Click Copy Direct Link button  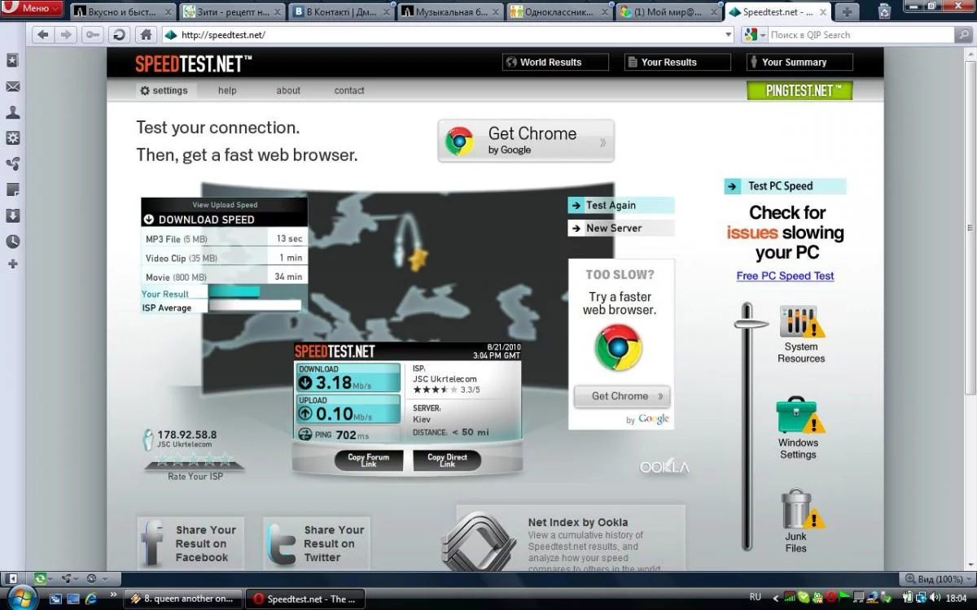point(447,460)
